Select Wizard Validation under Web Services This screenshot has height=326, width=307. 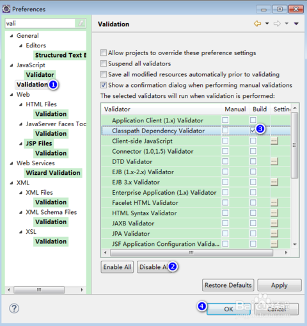pos(53,173)
